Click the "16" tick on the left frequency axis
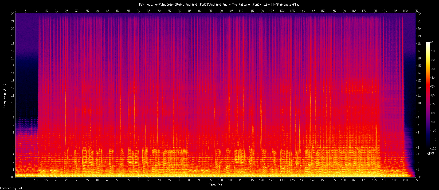Viewport: 439px width, 190px height. tap(13, 58)
